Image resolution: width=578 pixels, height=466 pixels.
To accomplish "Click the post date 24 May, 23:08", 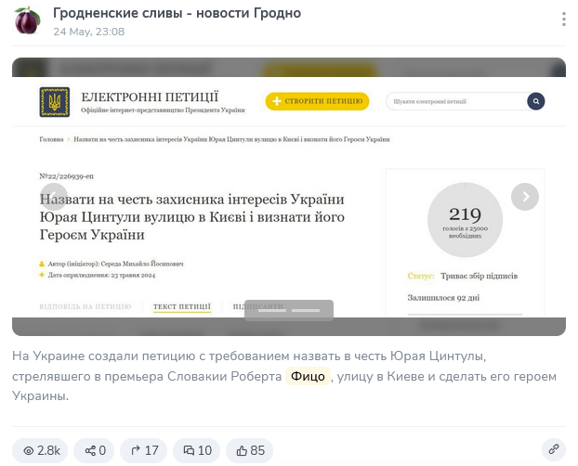I will click(88, 32).
